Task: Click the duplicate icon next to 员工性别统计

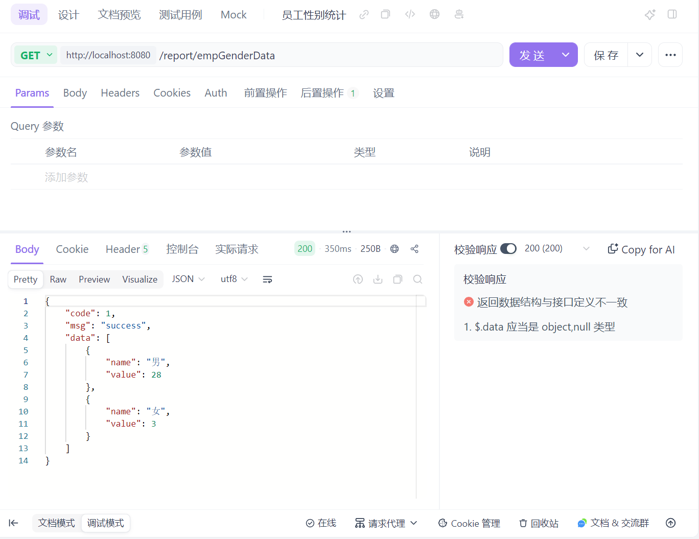Action: [385, 14]
